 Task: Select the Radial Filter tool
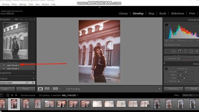(191, 51)
